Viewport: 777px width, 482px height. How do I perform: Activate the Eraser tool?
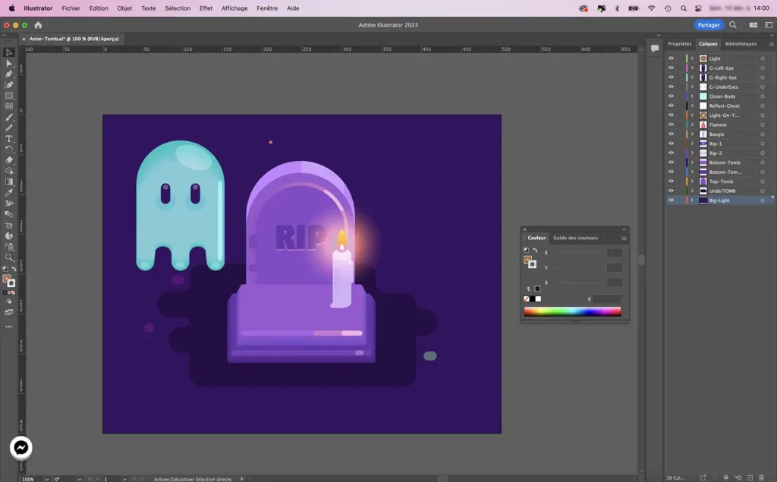coord(9,160)
